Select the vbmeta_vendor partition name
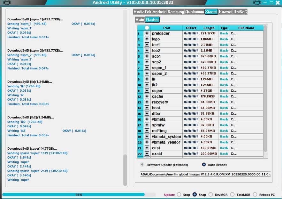282x199 pixels. click(166, 142)
